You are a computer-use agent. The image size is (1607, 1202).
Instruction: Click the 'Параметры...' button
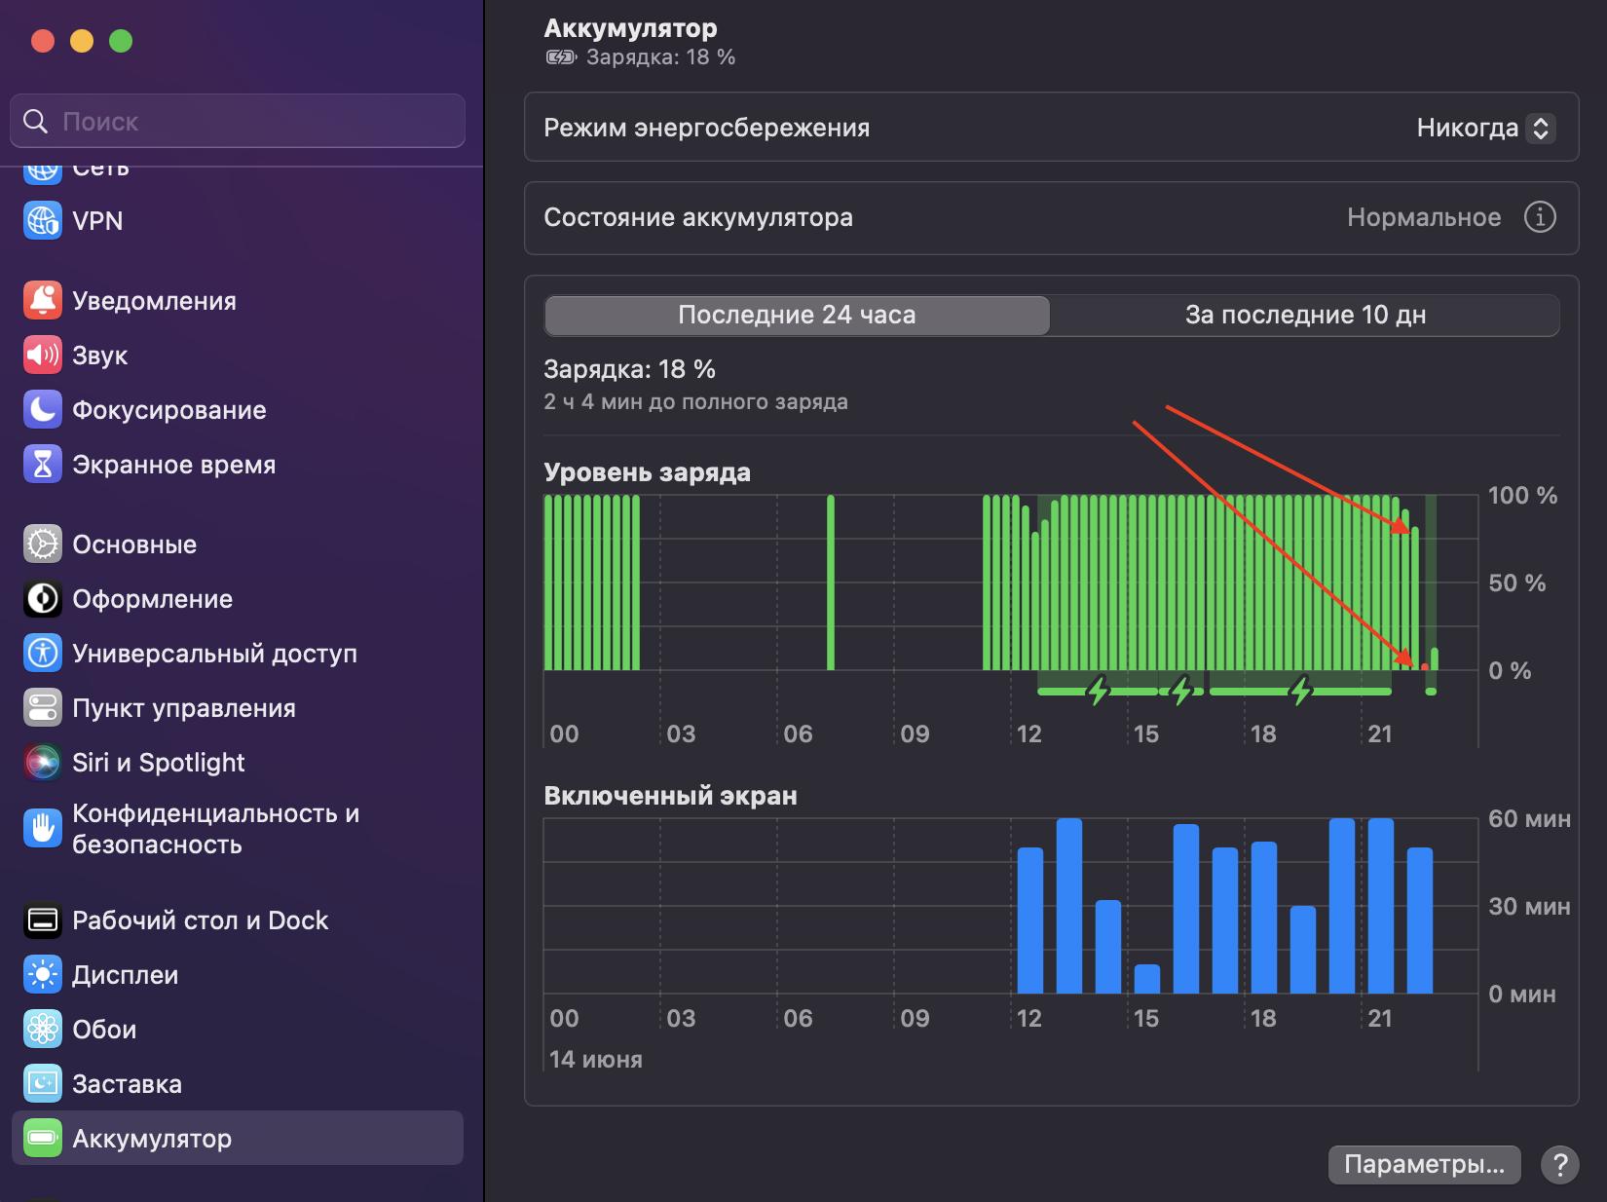(x=1423, y=1164)
